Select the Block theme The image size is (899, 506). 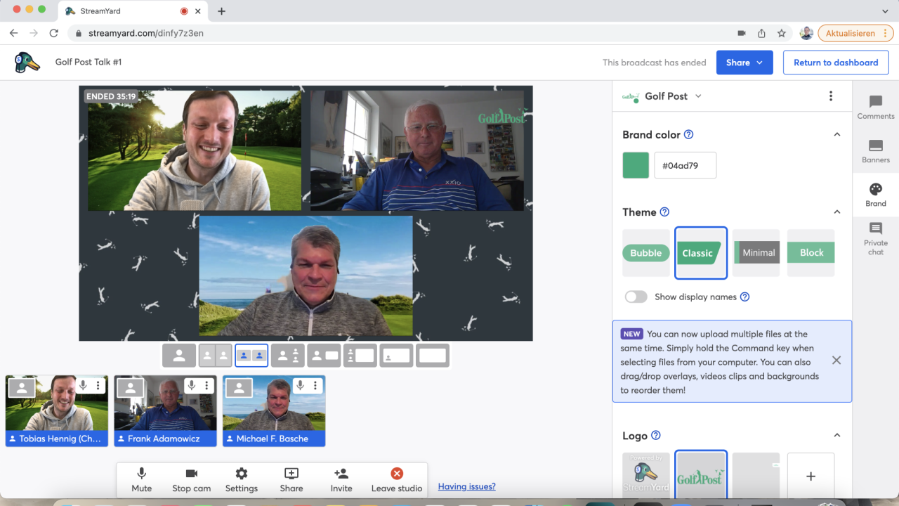click(x=811, y=253)
